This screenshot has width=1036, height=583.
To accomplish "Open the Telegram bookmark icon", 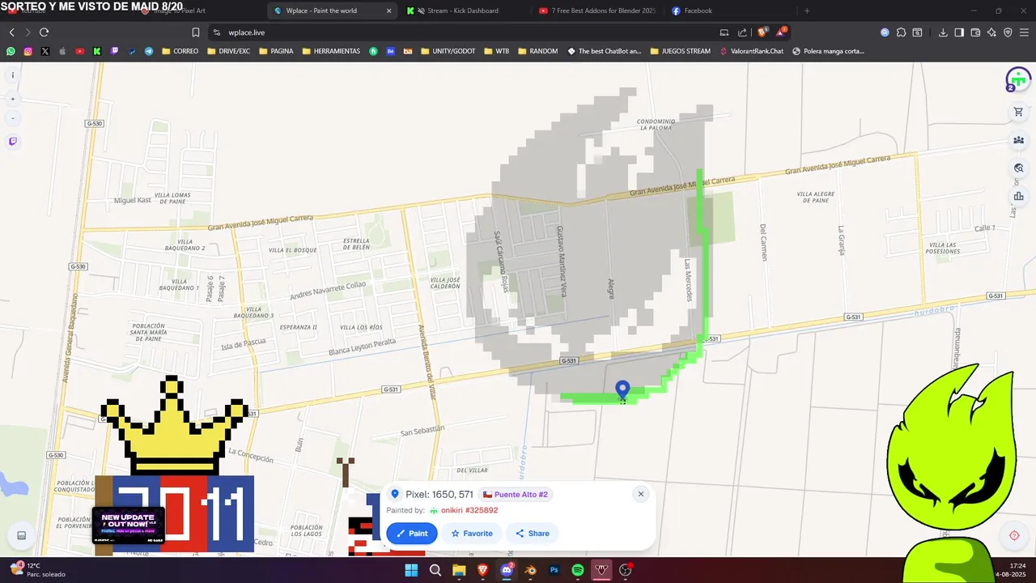I will coord(149,51).
